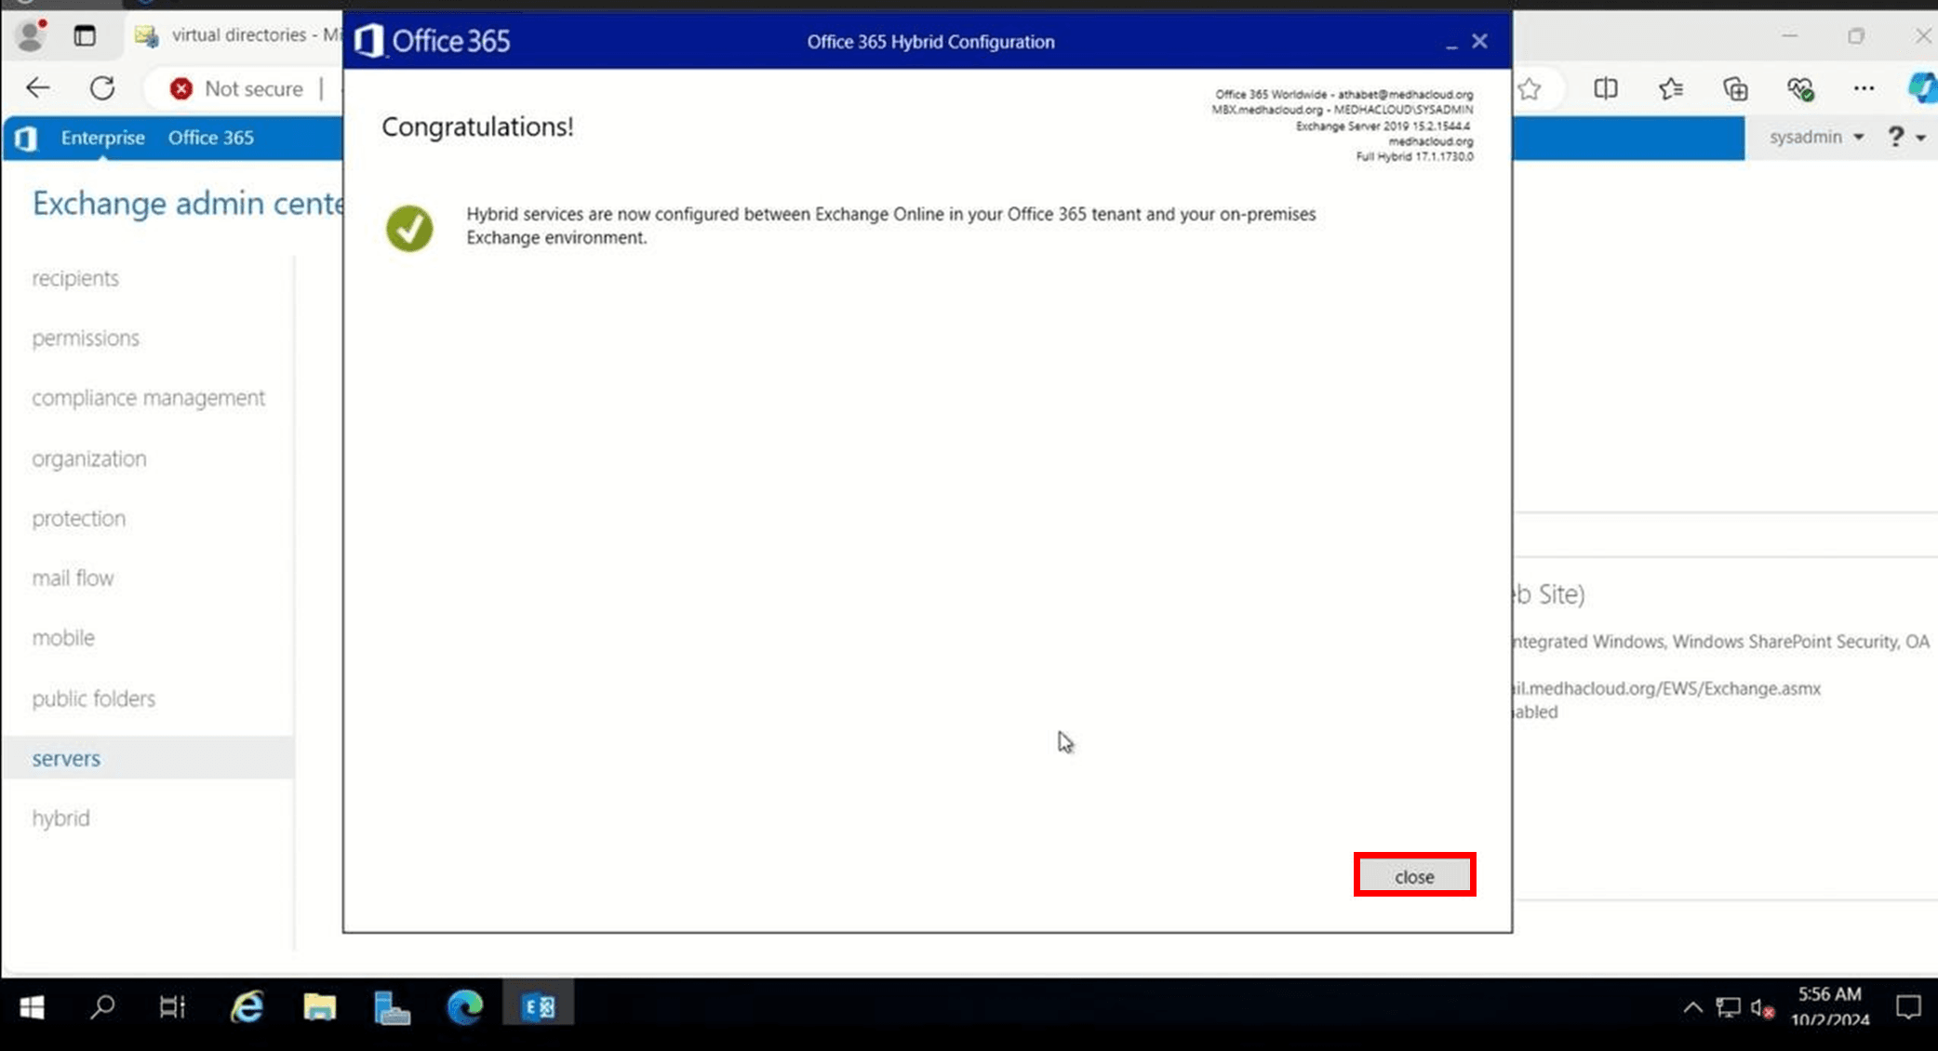
Task: Open the mail flow section
Action: (73, 578)
